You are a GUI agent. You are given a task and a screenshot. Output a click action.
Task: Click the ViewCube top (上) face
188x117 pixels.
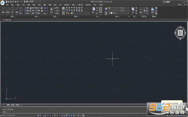pyautogui.click(x=180, y=32)
